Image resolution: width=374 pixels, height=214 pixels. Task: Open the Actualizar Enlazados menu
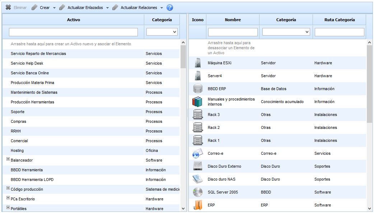point(107,8)
